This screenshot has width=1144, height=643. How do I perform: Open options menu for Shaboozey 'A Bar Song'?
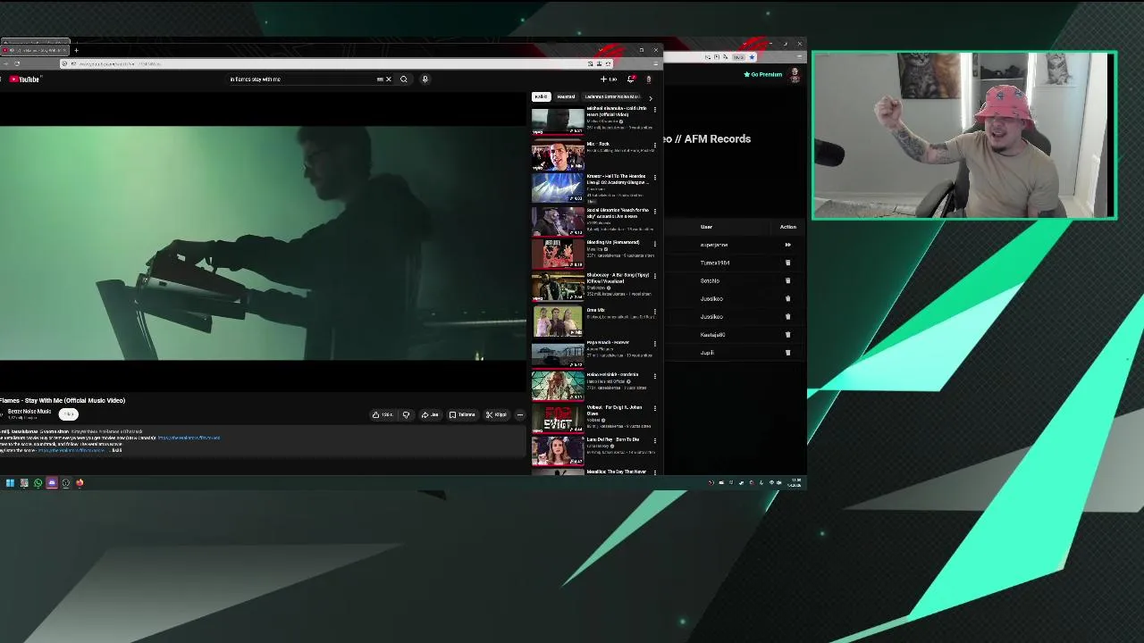(x=654, y=276)
